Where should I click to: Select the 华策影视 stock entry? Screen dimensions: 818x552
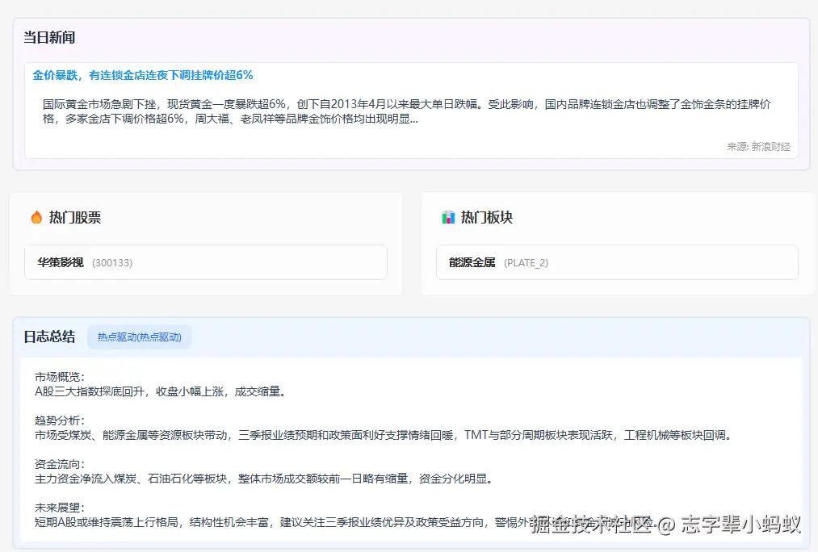coord(60,262)
